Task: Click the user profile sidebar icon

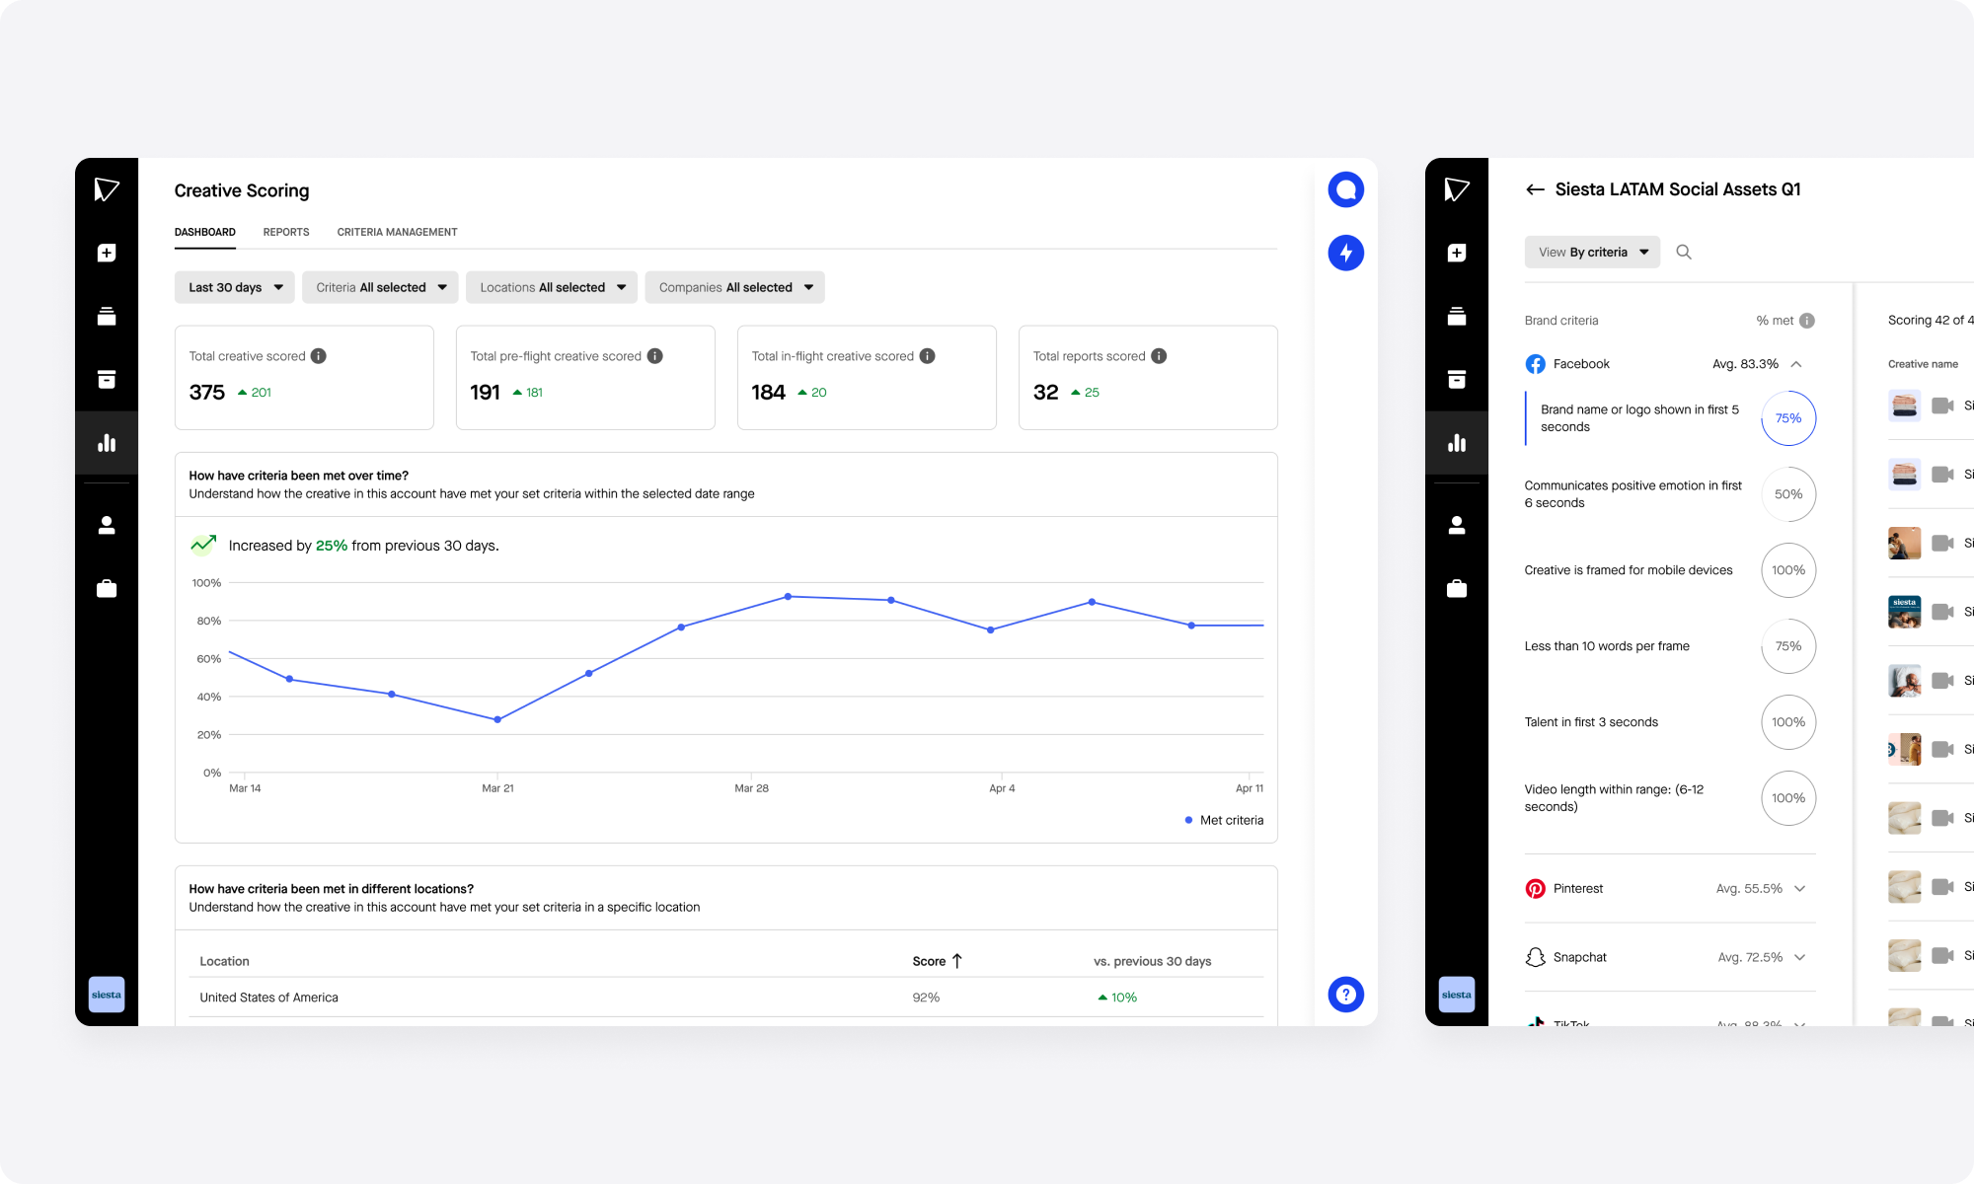Action: (107, 525)
